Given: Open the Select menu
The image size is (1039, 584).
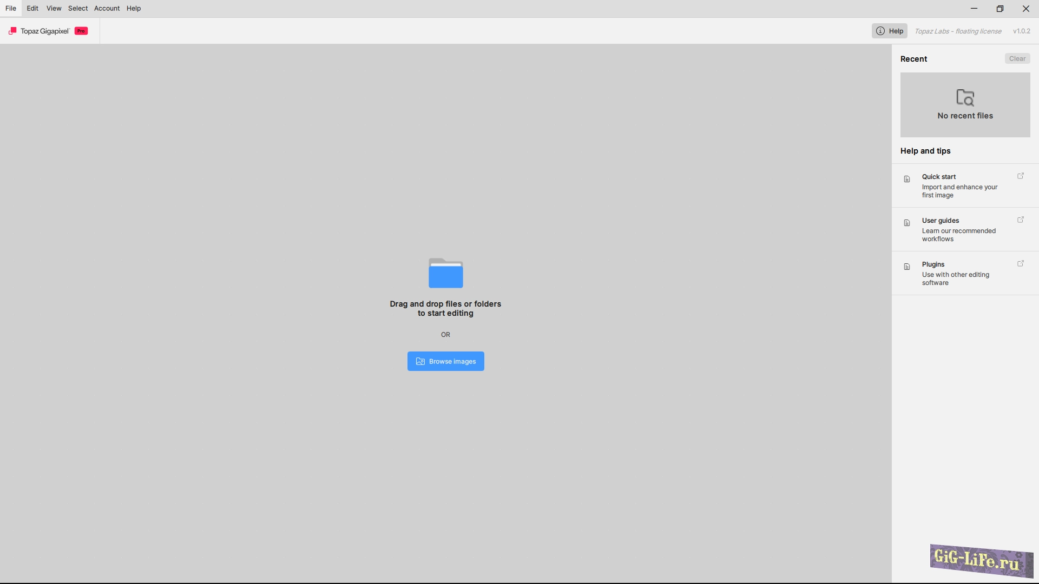Looking at the screenshot, I should click(78, 8).
